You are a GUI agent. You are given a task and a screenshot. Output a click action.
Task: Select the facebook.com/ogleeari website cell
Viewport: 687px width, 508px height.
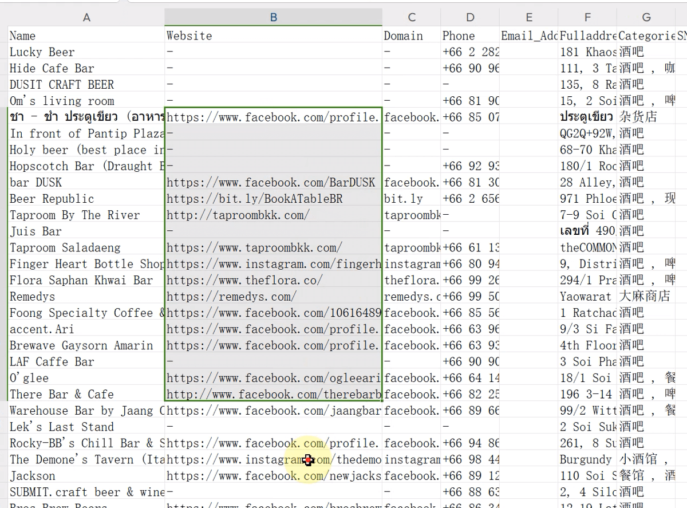[274, 379]
